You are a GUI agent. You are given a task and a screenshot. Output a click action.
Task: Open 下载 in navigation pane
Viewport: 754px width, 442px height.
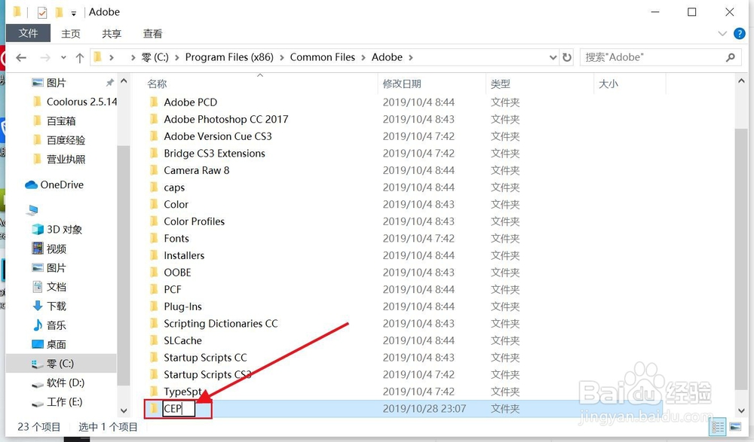pyautogui.click(x=57, y=306)
